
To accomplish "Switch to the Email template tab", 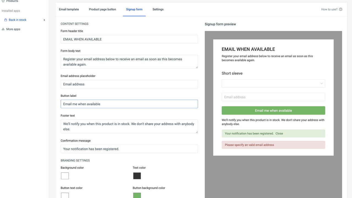I will 69,9.
